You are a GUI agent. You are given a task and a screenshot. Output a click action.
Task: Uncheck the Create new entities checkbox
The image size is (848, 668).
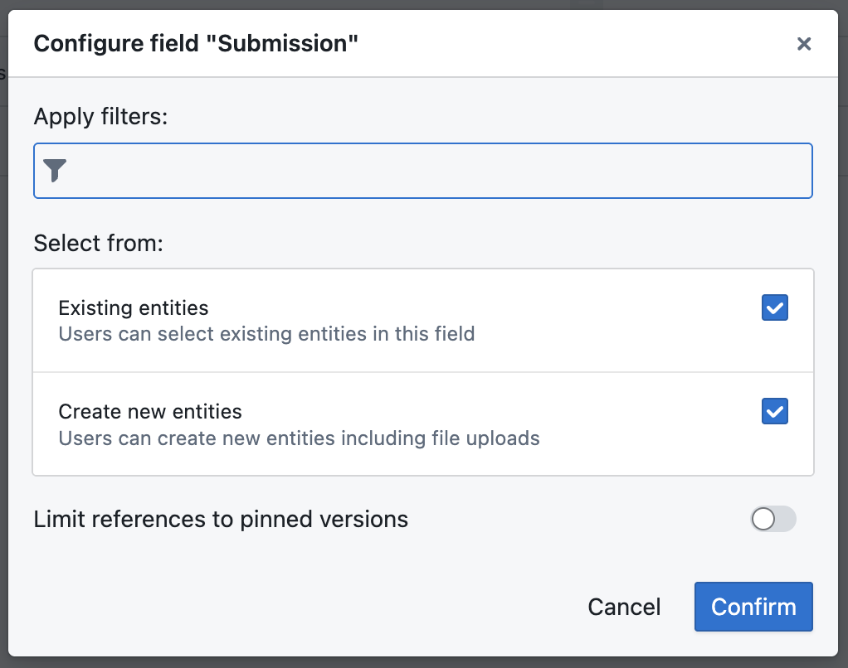(x=774, y=411)
